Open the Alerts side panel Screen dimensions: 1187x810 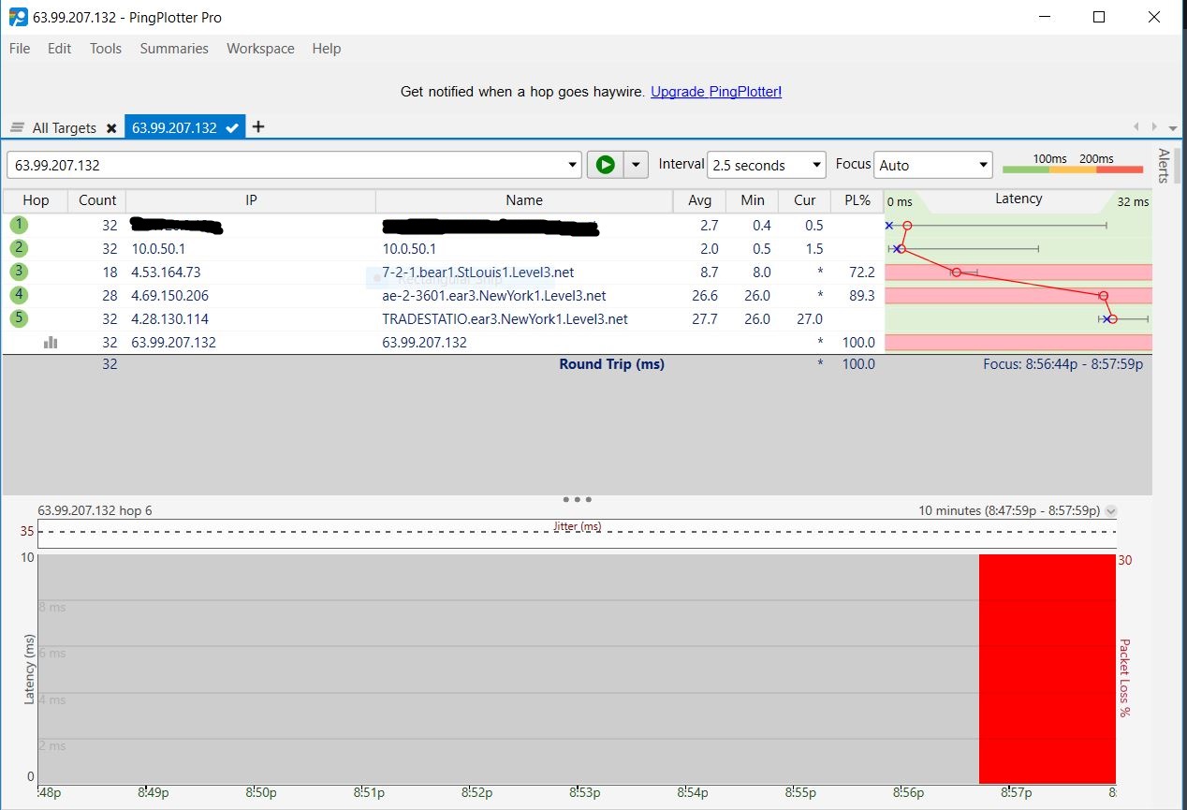click(x=1164, y=165)
